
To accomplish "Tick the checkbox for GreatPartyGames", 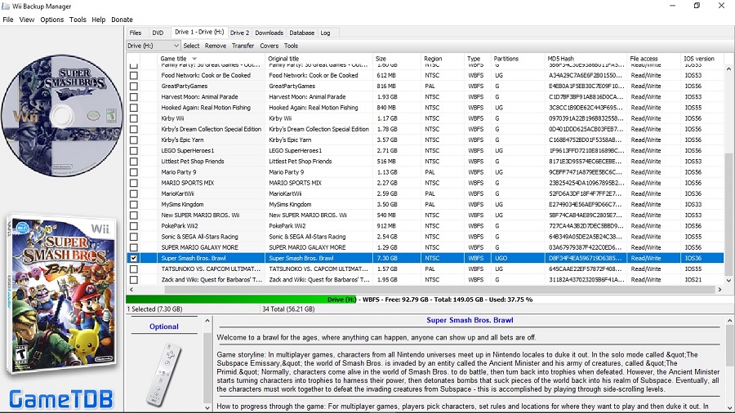I will pyautogui.click(x=134, y=87).
